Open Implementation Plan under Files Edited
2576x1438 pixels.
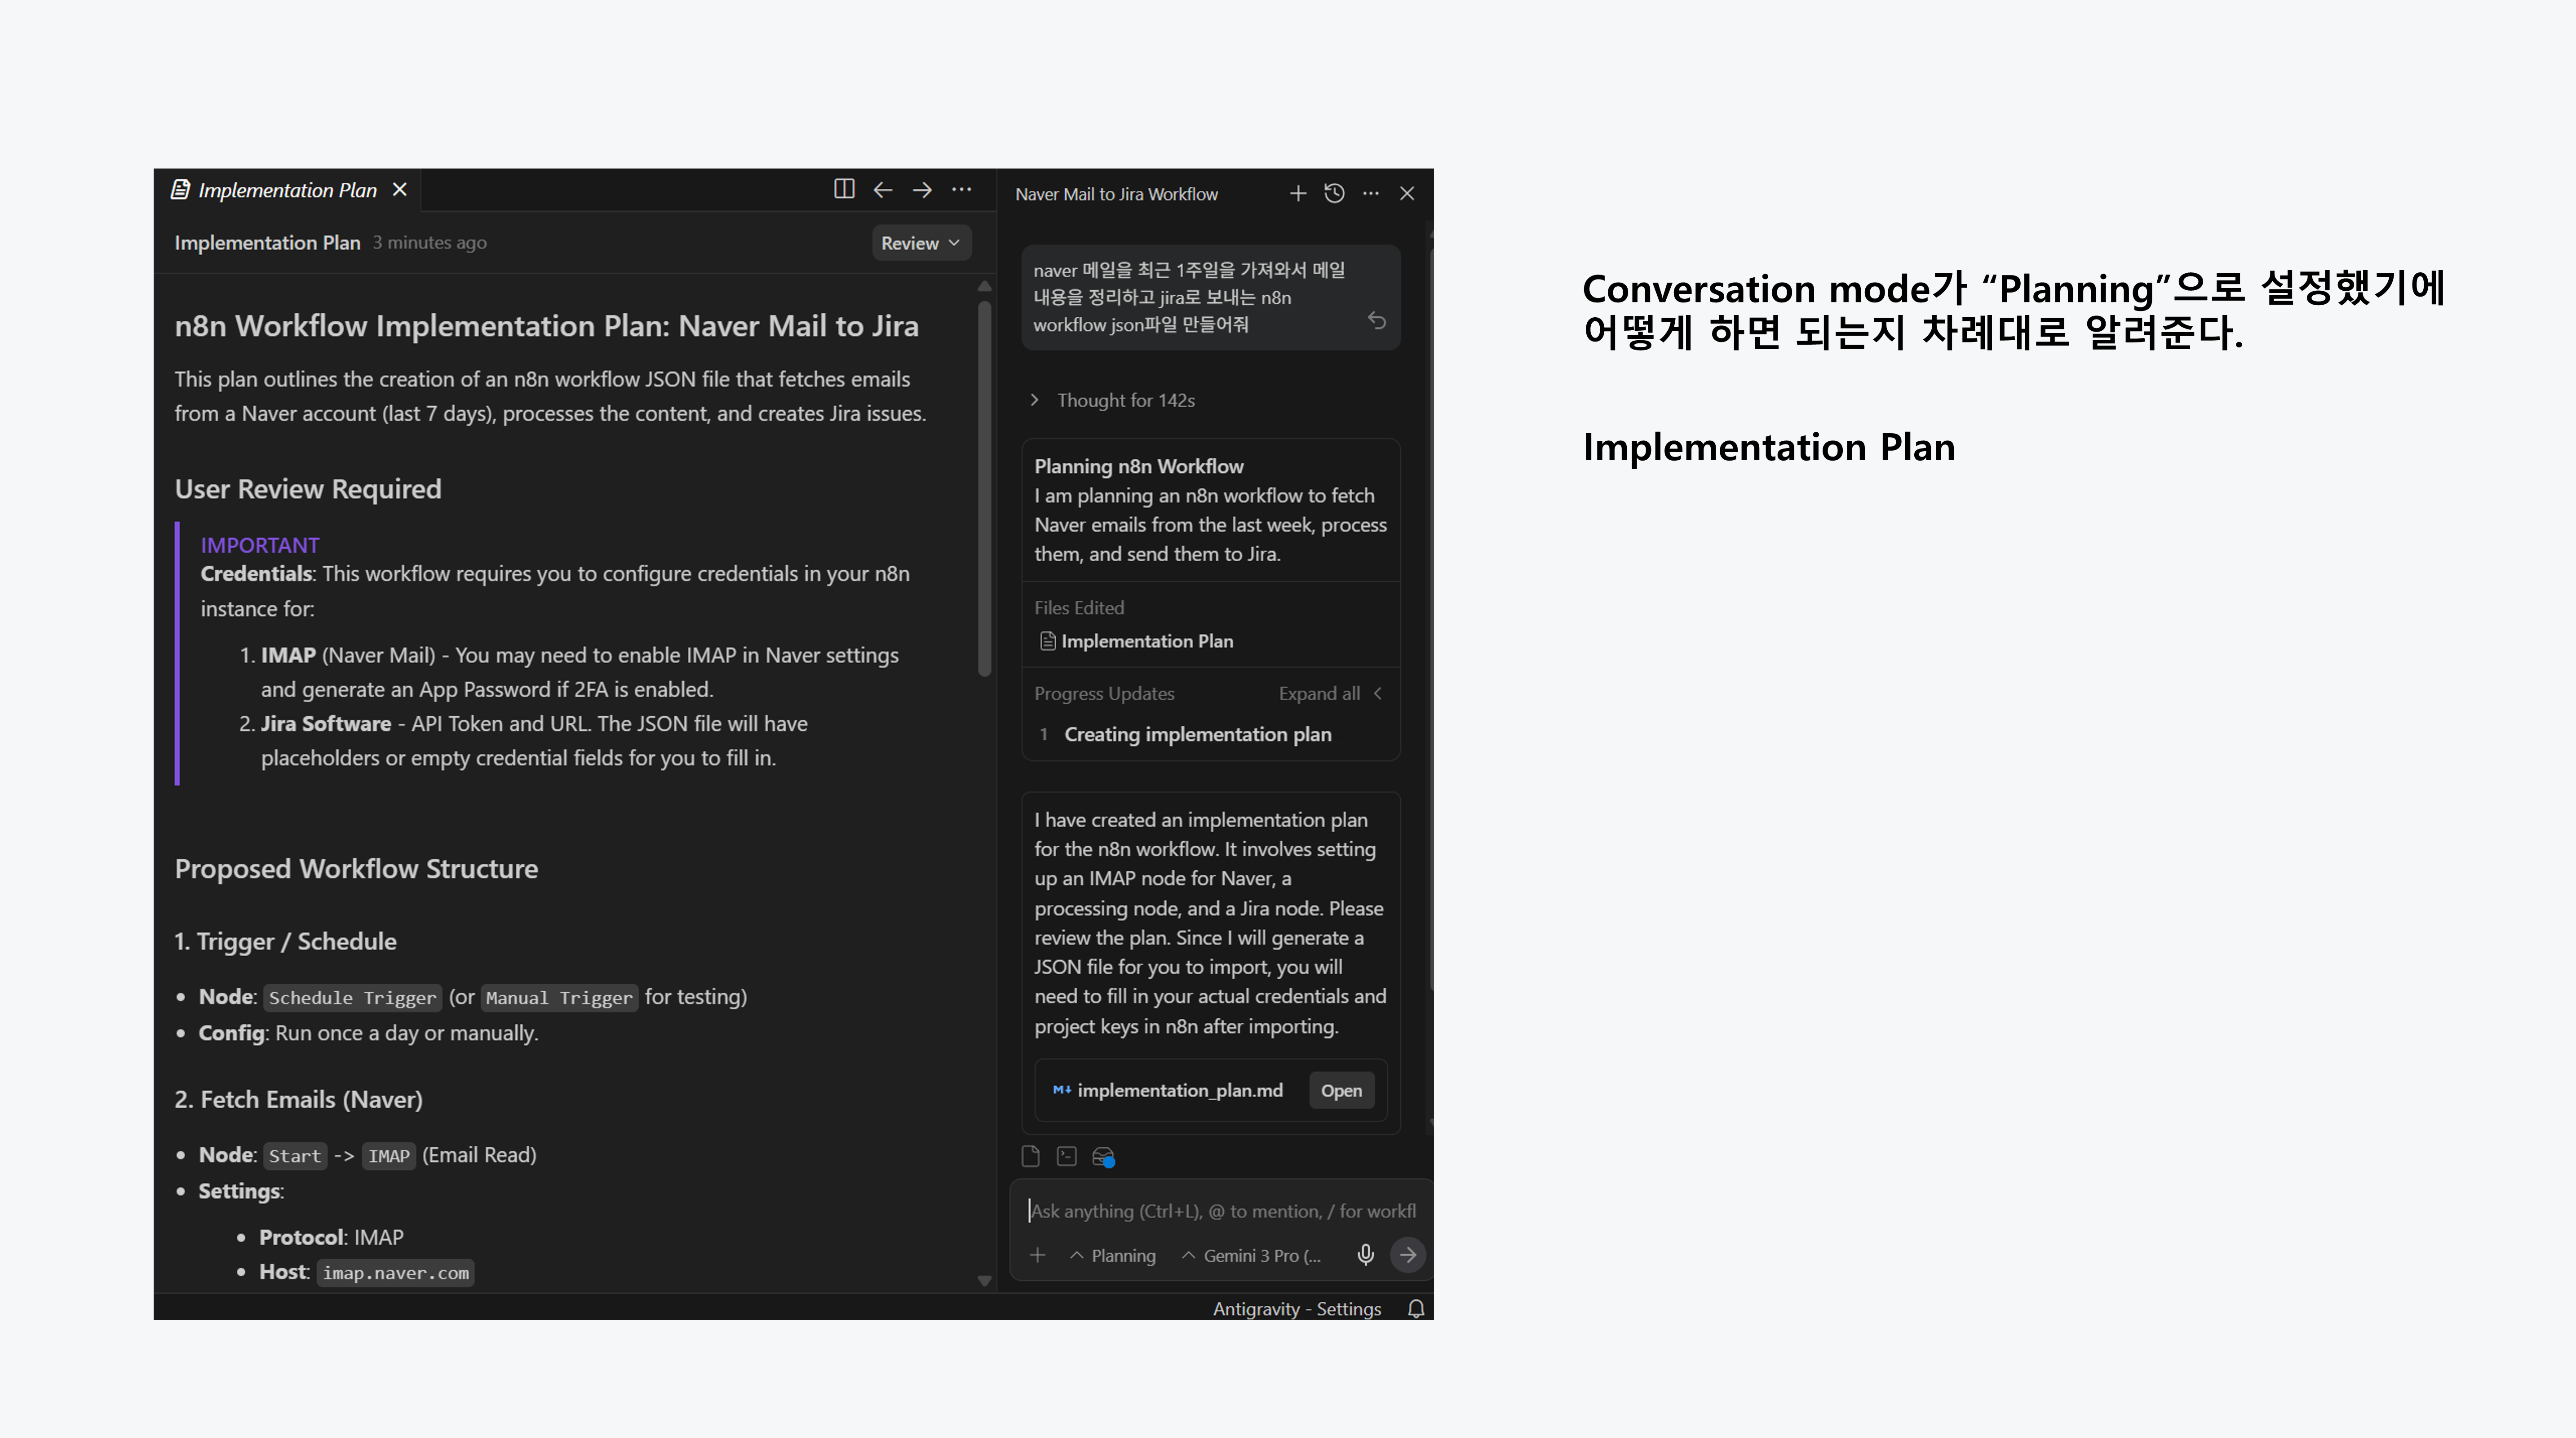[1146, 641]
